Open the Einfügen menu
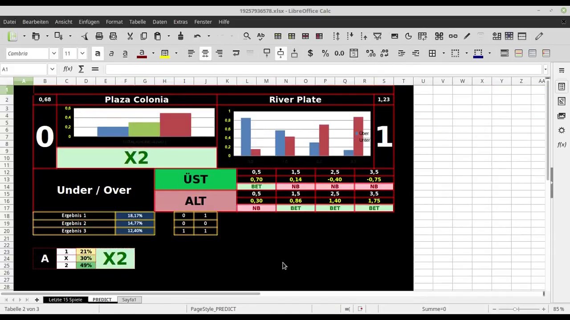The width and height of the screenshot is (570, 320). pyautogui.click(x=89, y=22)
